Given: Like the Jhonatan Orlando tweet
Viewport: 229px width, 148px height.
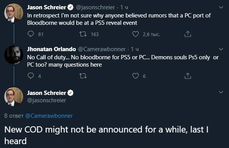Looking at the screenshot, I should click(x=135, y=76).
